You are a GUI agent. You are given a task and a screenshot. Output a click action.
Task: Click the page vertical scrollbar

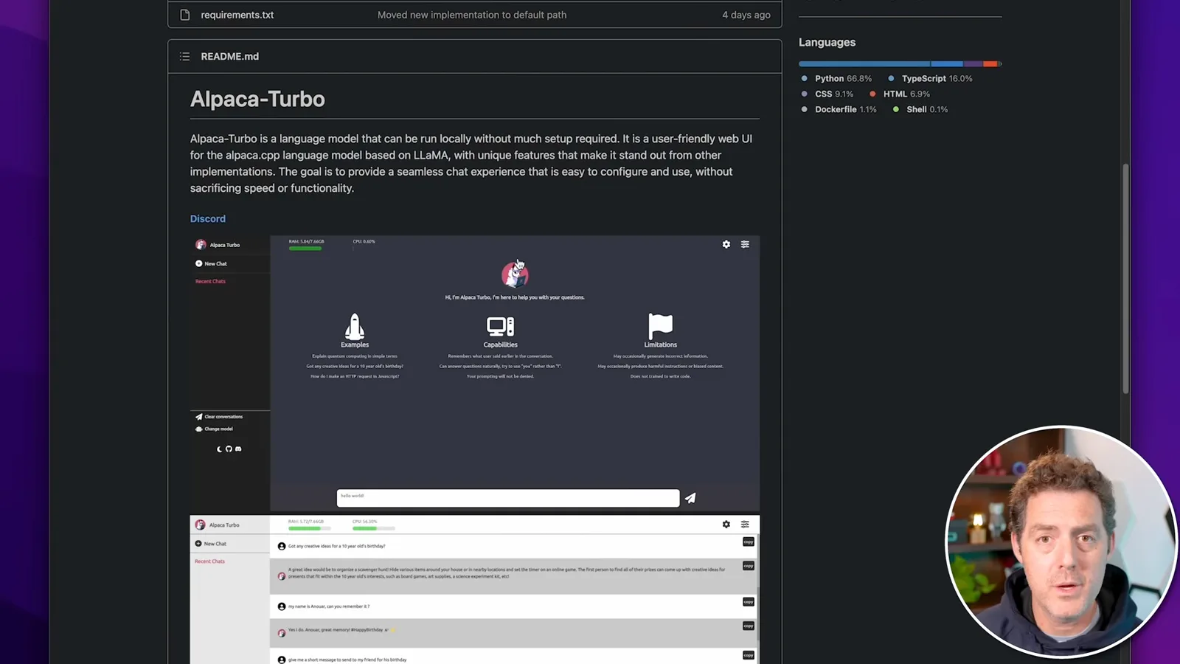[x=1125, y=279]
